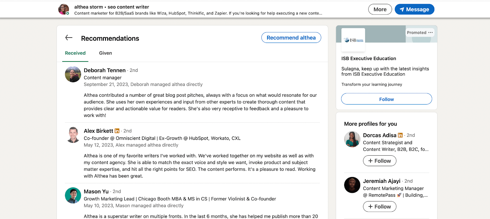Click the back arrow above Recommendations

(x=69, y=37)
